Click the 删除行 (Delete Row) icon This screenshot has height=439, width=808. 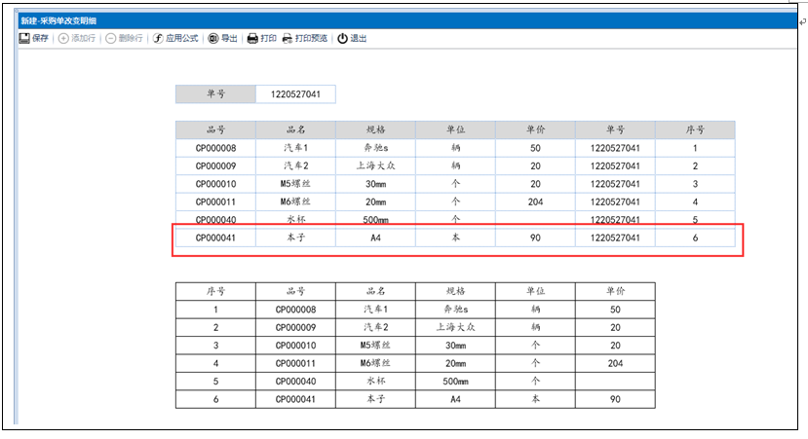pyautogui.click(x=111, y=39)
